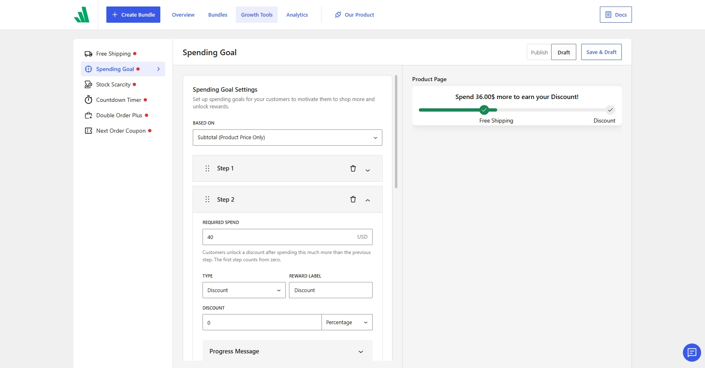
Task: Click the Stock Scarcity icon
Action: pyautogui.click(x=88, y=84)
